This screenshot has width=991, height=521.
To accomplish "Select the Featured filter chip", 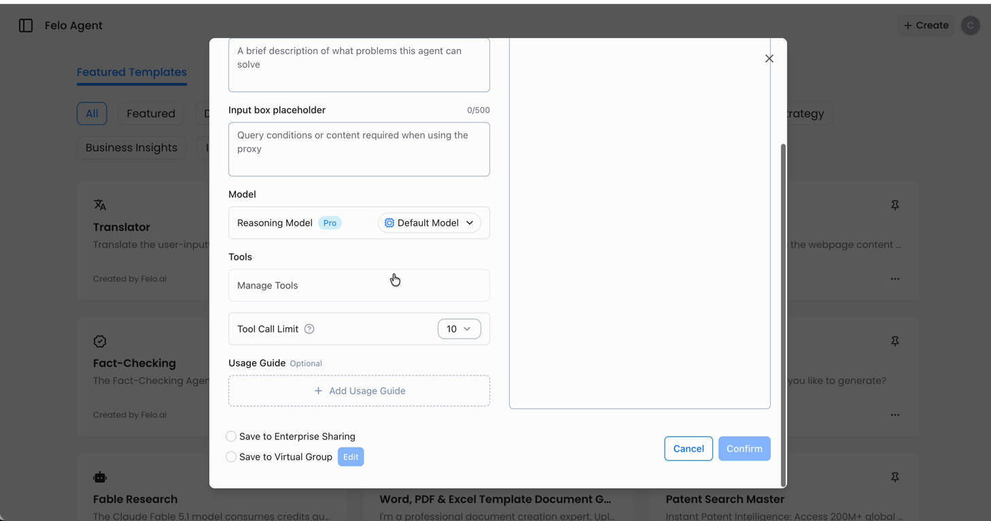I will pyautogui.click(x=151, y=114).
